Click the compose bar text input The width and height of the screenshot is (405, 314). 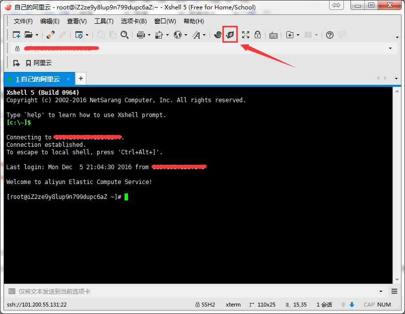[x=197, y=292]
